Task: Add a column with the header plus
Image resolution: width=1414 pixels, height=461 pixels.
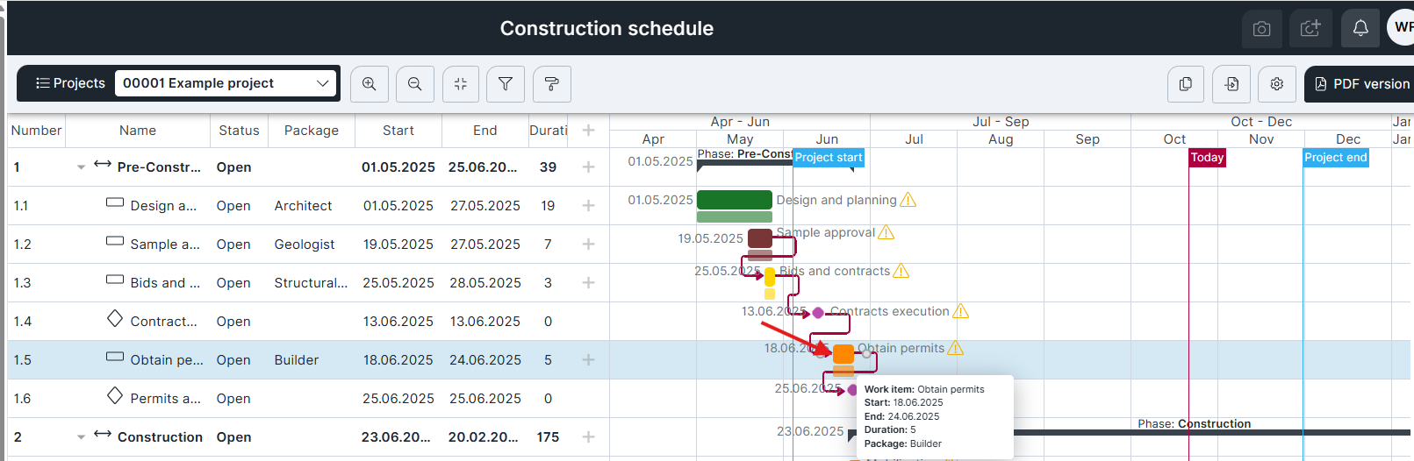Action: [x=589, y=131]
